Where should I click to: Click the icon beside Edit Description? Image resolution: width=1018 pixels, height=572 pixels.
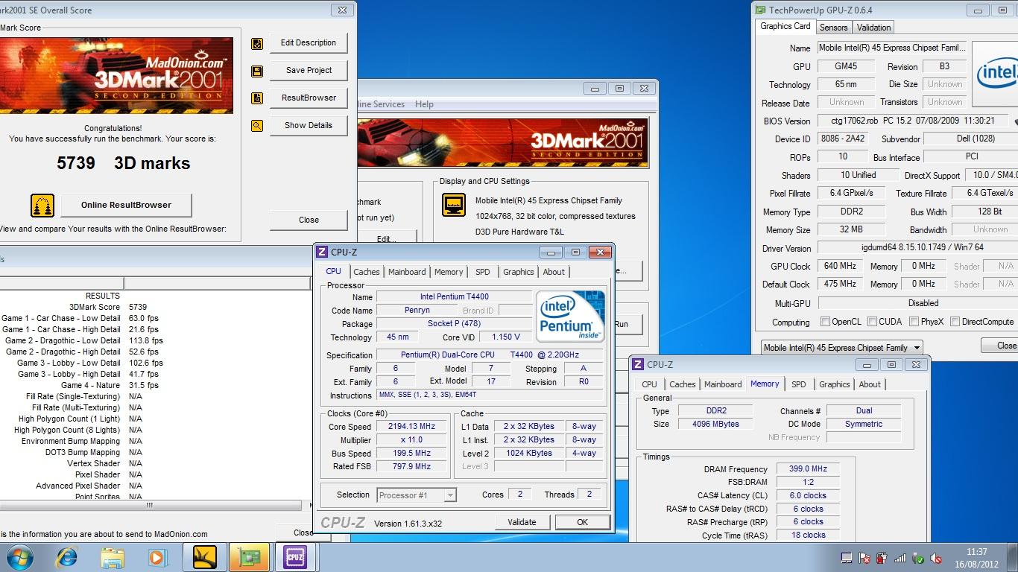pyautogui.click(x=257, y=44)
